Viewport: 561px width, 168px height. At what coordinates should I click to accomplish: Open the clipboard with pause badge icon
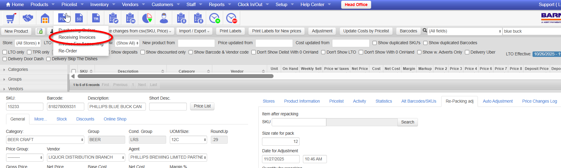click(130, 18)
